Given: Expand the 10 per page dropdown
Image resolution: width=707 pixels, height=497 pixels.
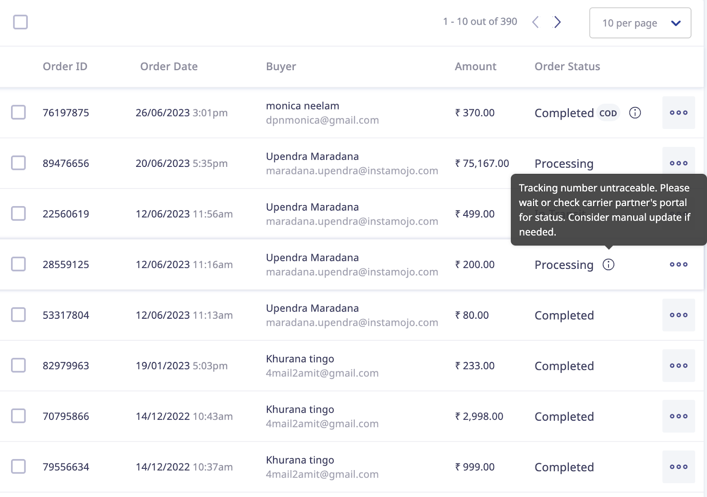Looking at the screenshot, I should click(x=640, y=23).
